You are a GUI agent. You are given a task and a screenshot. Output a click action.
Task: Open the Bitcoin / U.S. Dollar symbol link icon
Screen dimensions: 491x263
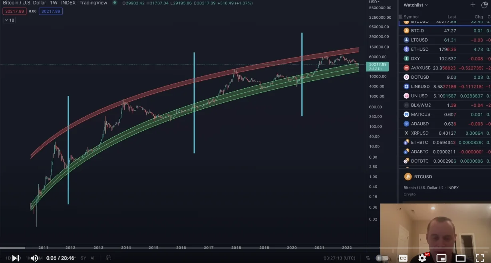pyautogui.click(x=441, y=187)
